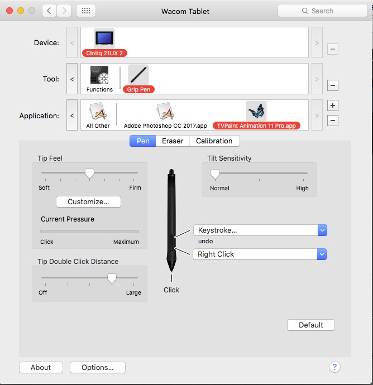
Task: Select the Functions tool icon
Action: click(x=99, y=75)
